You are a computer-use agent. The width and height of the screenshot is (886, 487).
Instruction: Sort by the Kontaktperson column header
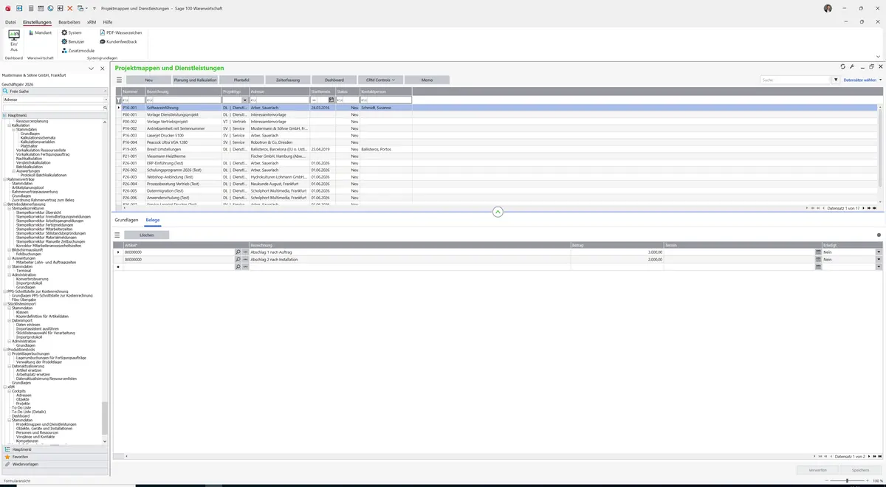coord(385,91)
